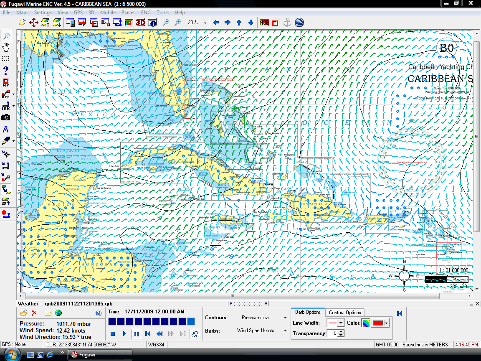The width and height of the screenshot is (481, 361).
Task: Open the ENC menu
Action: tap(146, 13)
